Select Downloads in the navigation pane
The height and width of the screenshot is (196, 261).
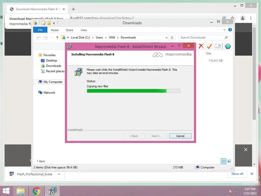click(x=54, y=66)
